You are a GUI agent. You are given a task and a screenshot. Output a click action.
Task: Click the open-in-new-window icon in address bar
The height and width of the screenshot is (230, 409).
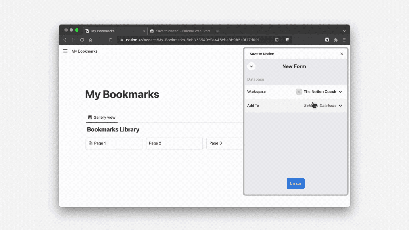tap(277, 40)
